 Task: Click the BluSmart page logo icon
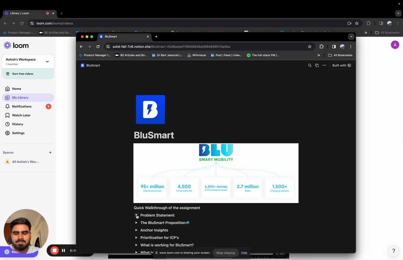150,109
